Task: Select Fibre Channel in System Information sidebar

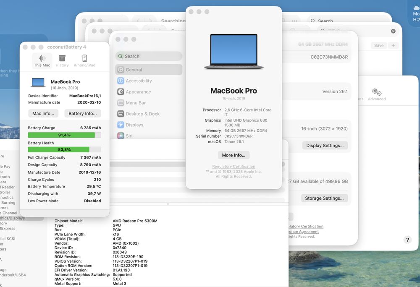Action: pos(8,213)
